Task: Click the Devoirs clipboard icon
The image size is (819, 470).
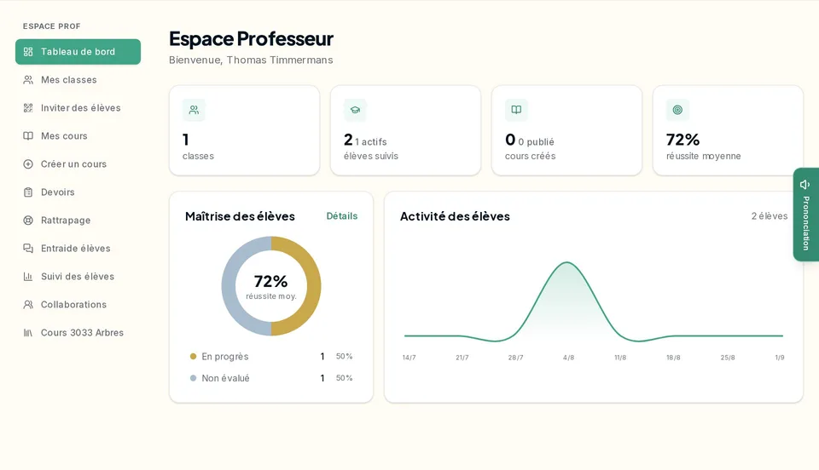Action: click(28, 192)
